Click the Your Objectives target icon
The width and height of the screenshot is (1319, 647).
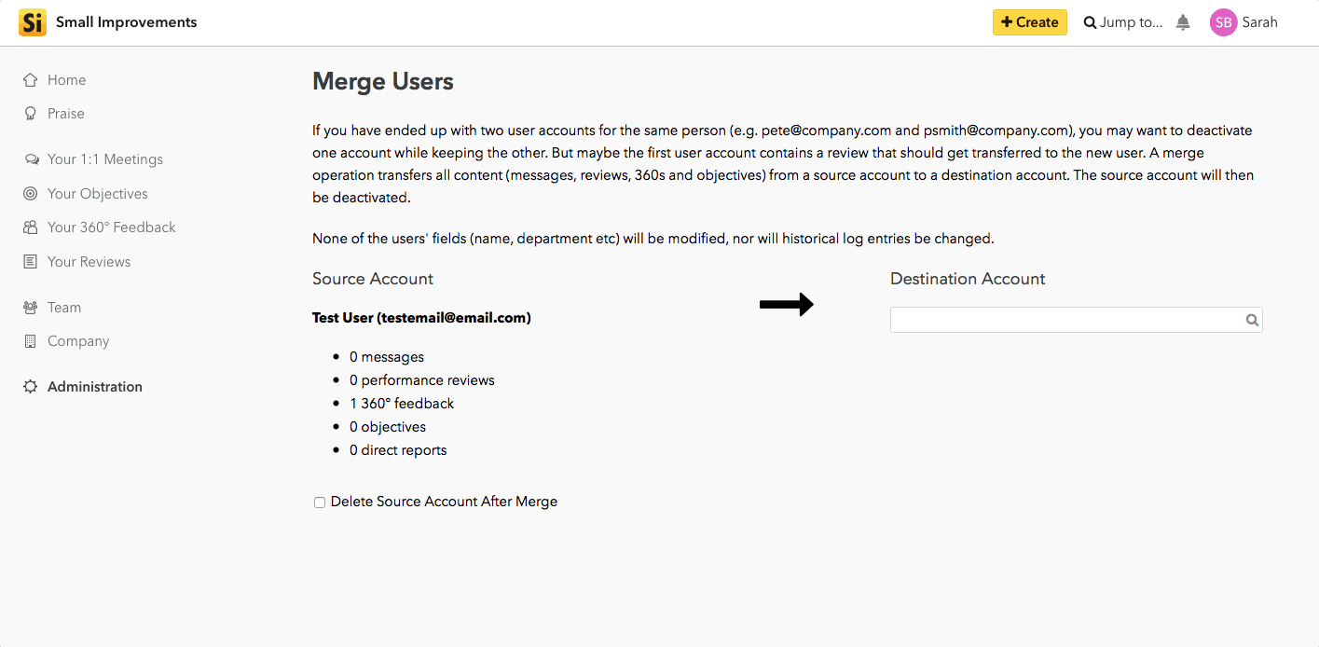31,194
